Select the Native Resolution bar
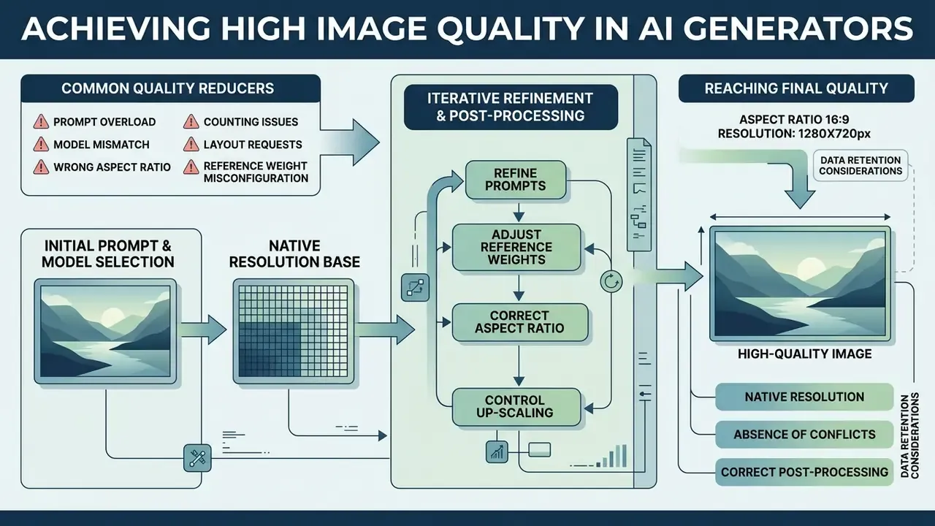 pos(804,397)
